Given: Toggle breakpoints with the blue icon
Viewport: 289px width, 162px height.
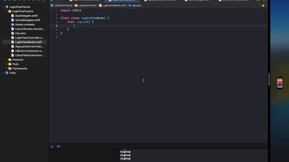Looking at the screenshot, I should tap(58, 146).
